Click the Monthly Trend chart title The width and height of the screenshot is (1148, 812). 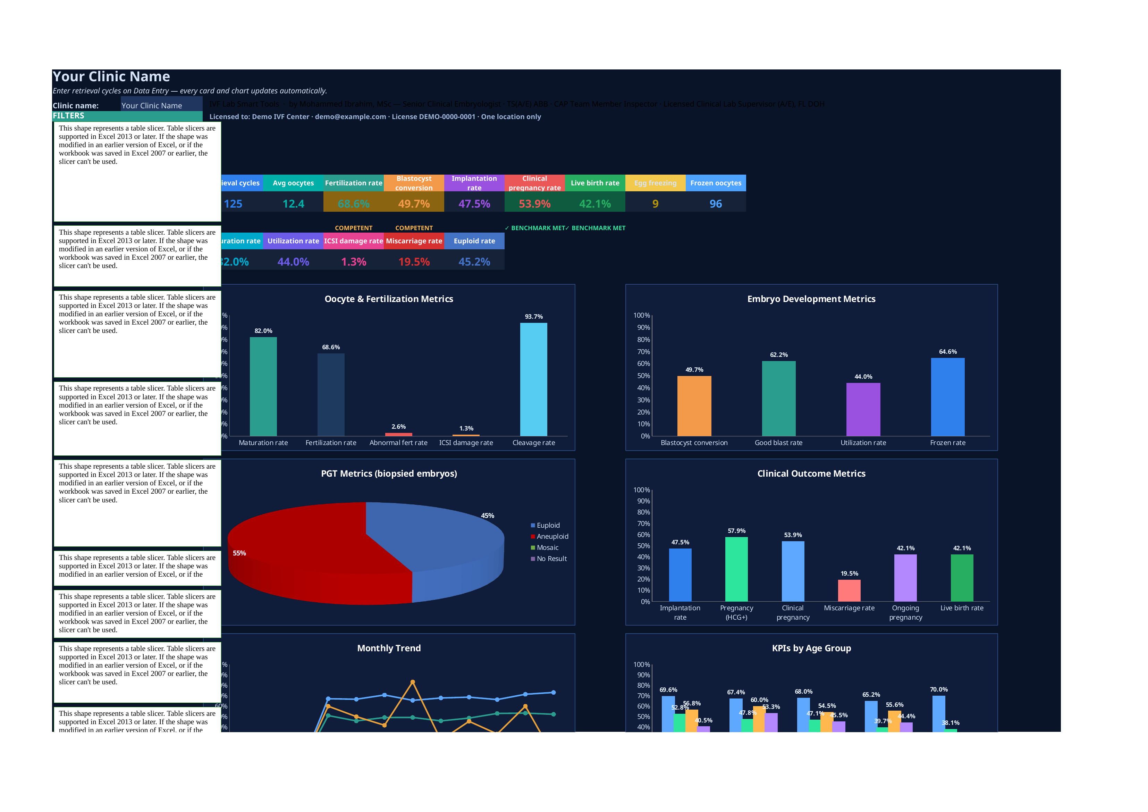coord(388,648)
